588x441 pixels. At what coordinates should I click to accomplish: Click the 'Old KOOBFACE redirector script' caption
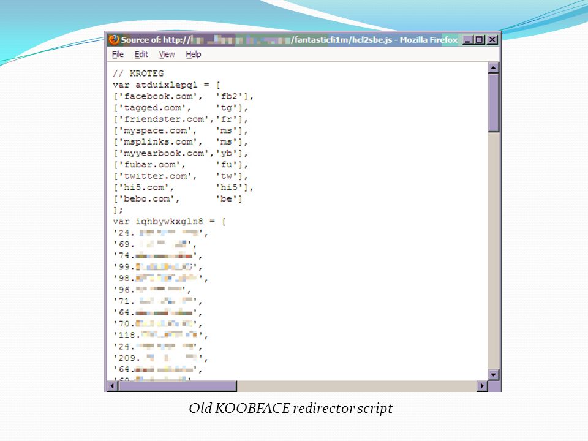tap(290, 408)
